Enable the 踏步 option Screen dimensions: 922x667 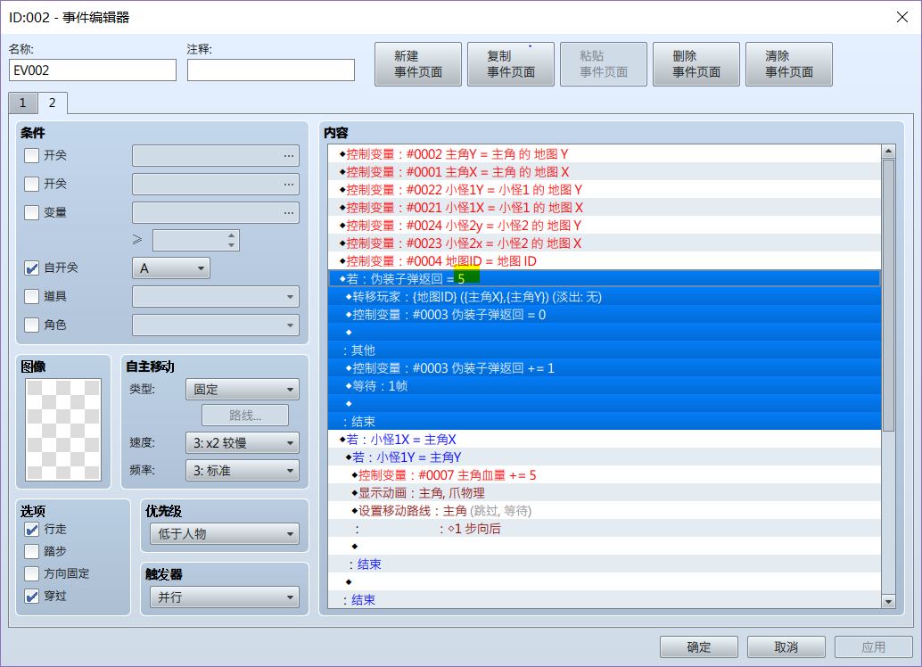[x=32, y=552]
